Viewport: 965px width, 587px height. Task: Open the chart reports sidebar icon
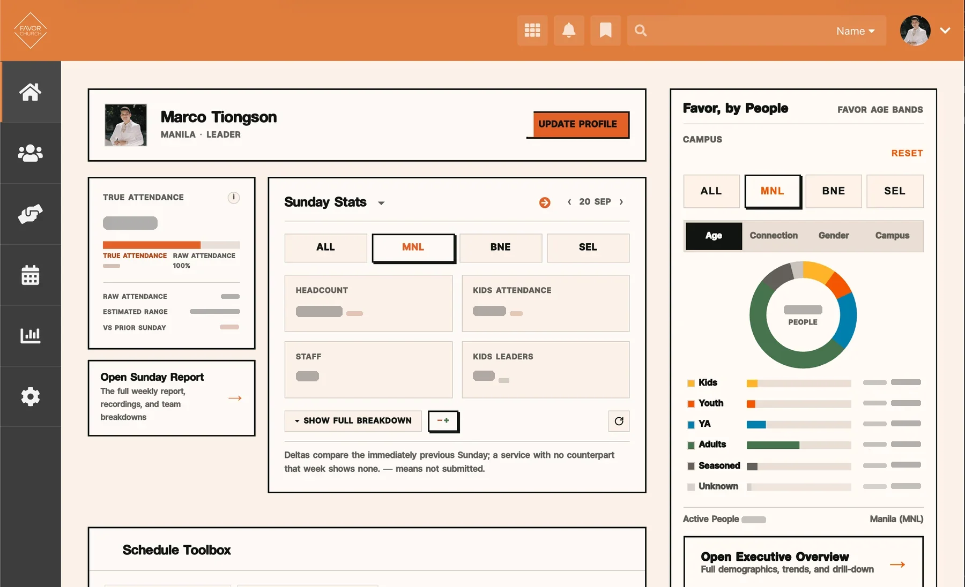point(31,336)
